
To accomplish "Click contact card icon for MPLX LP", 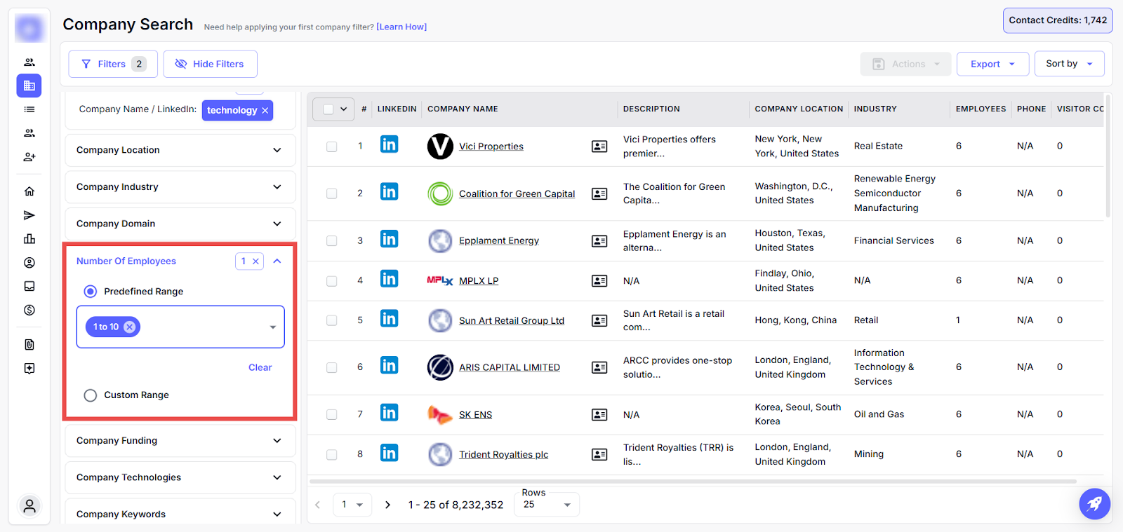I will coord(599,281).
